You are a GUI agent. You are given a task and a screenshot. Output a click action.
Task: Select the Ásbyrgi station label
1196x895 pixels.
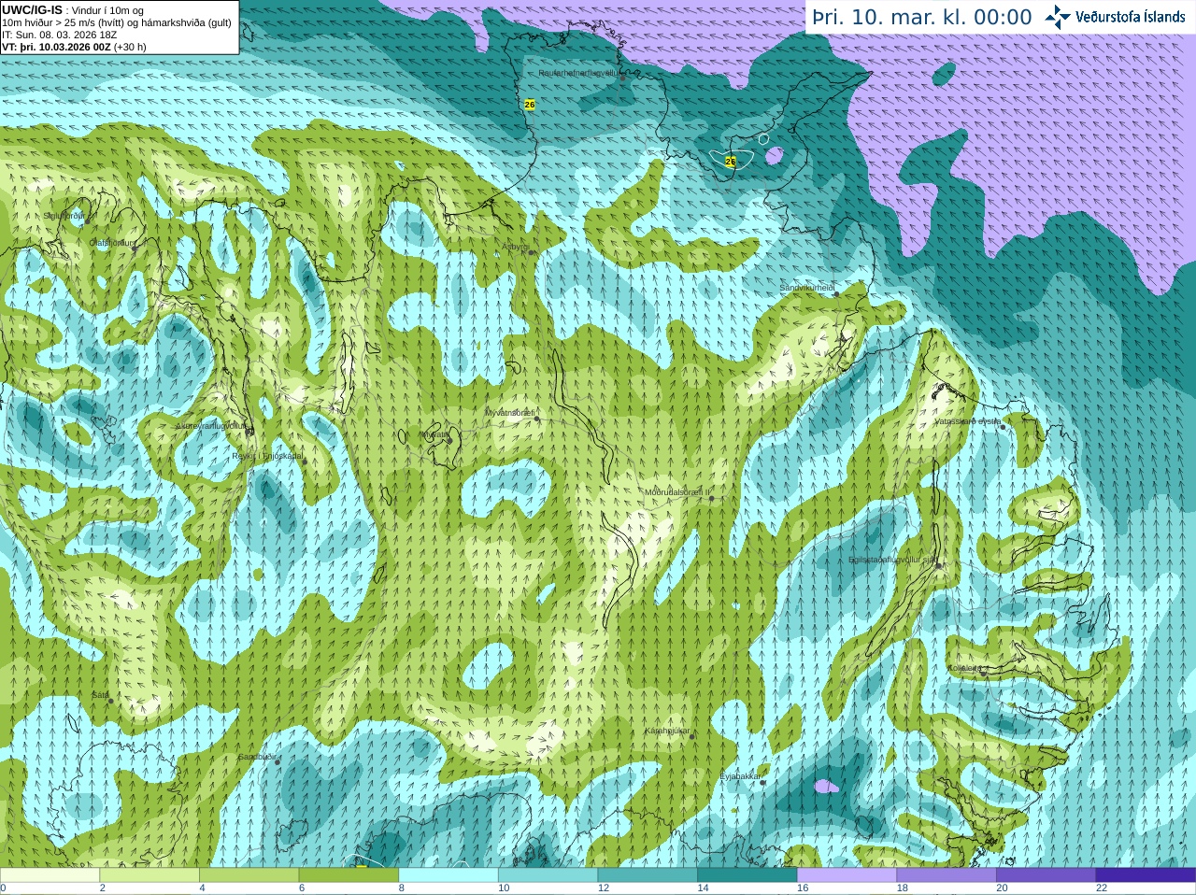point(516,247)
